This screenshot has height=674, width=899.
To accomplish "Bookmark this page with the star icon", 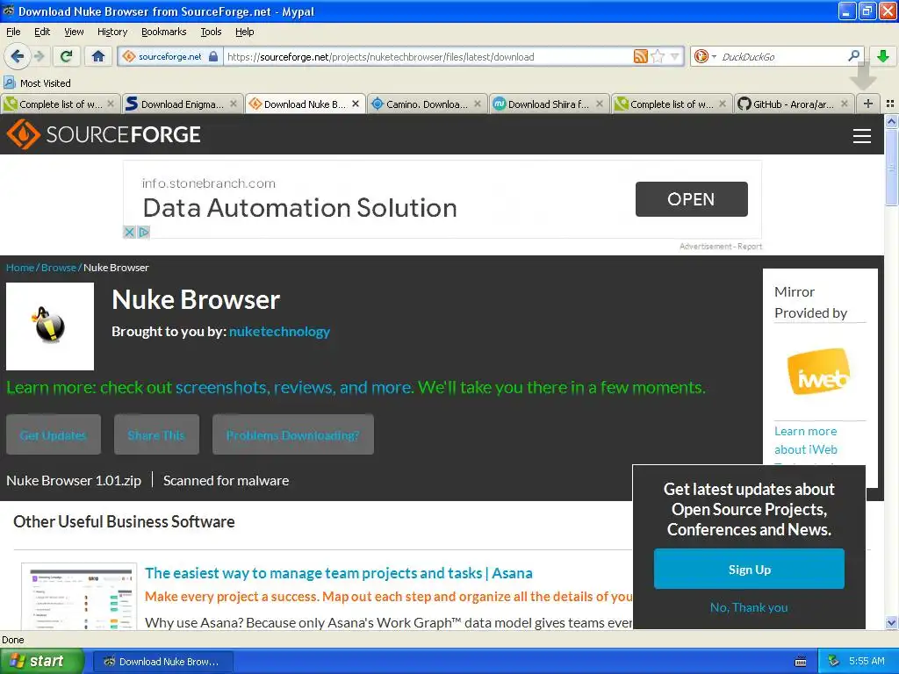I will coord(658,56).
